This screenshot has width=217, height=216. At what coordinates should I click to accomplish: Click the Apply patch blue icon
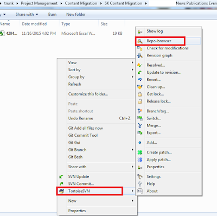pos(140,160)
